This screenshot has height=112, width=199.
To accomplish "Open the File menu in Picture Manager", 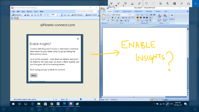I will tap(14, 12).
